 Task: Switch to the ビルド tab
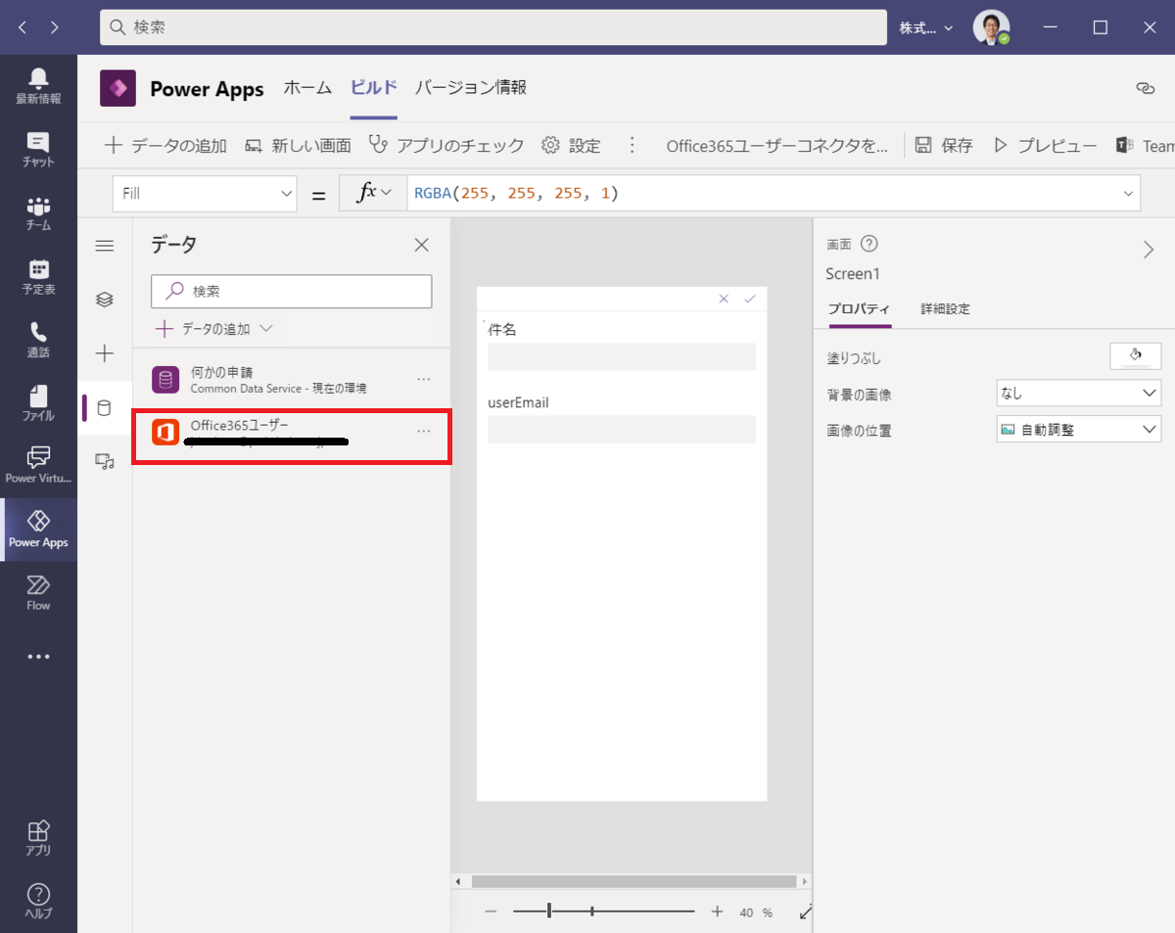[374, 88]
